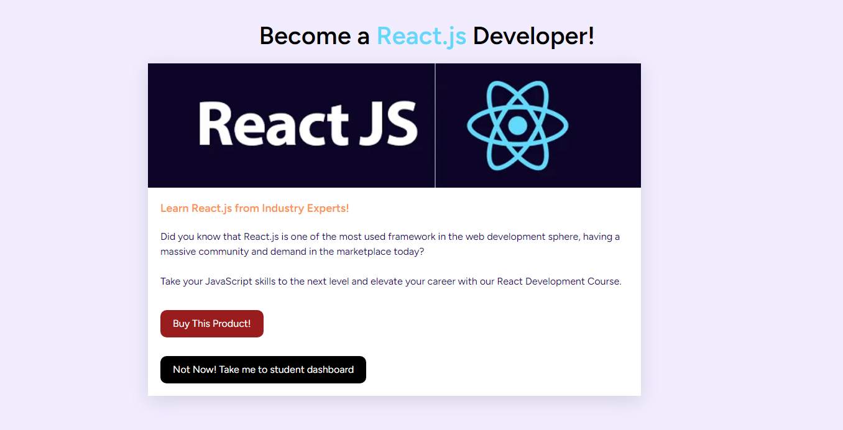Click the sentence 'Take your JavaScript skills to the next level'

[391, 281]
